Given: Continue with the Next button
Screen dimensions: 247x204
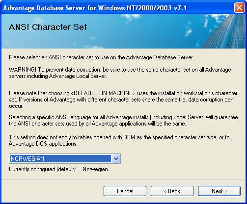Looking at the screenshot, I should [x=219, y=191].
